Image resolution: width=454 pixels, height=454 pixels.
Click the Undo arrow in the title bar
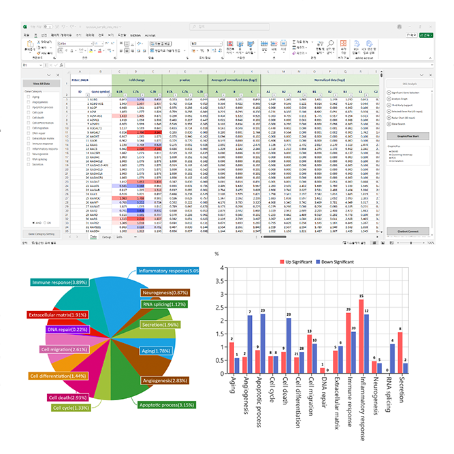click(x=64, y=27)
